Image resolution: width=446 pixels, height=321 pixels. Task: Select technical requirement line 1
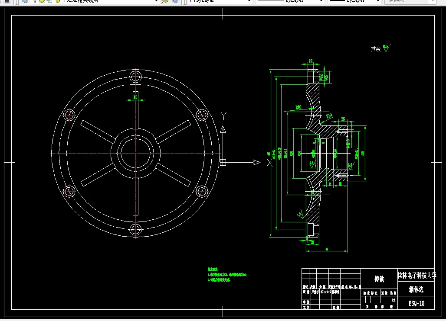(227, 275)
